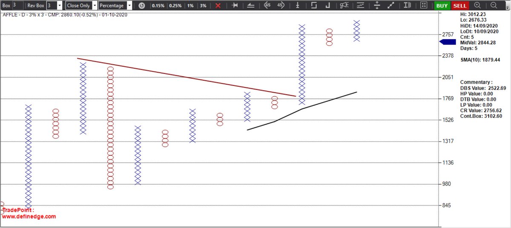Click the dark red descending trendline

coord(187,77)
